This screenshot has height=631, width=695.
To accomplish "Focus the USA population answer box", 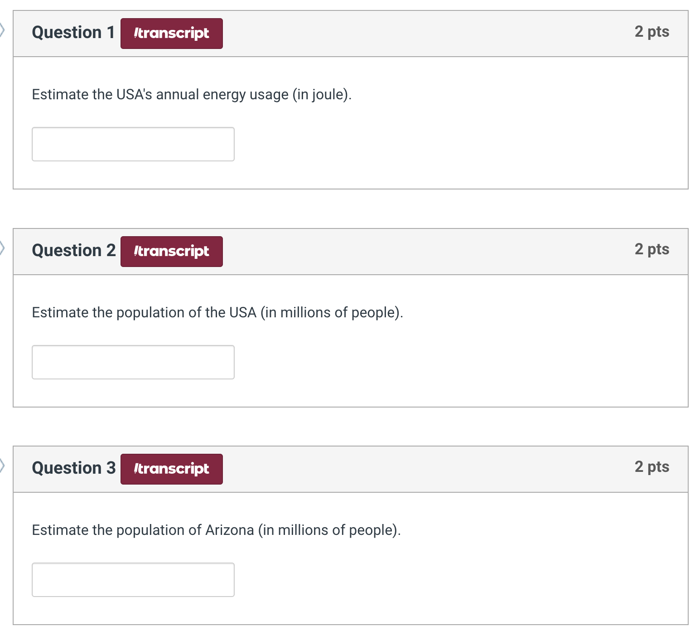I will (133, 362).
